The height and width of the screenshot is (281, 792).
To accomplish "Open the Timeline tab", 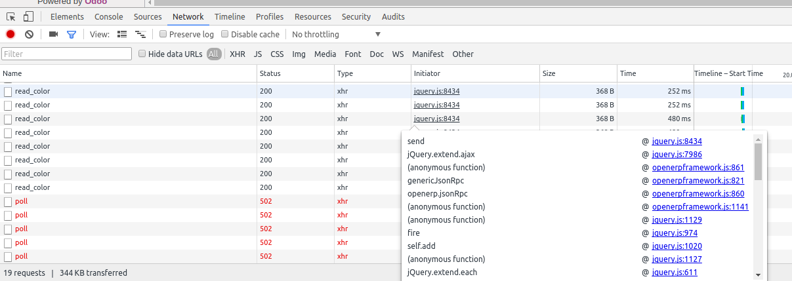I will (x=230, y=16).
